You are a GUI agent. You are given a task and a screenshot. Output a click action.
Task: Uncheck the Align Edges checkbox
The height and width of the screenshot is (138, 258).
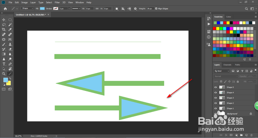coord(156,9)
